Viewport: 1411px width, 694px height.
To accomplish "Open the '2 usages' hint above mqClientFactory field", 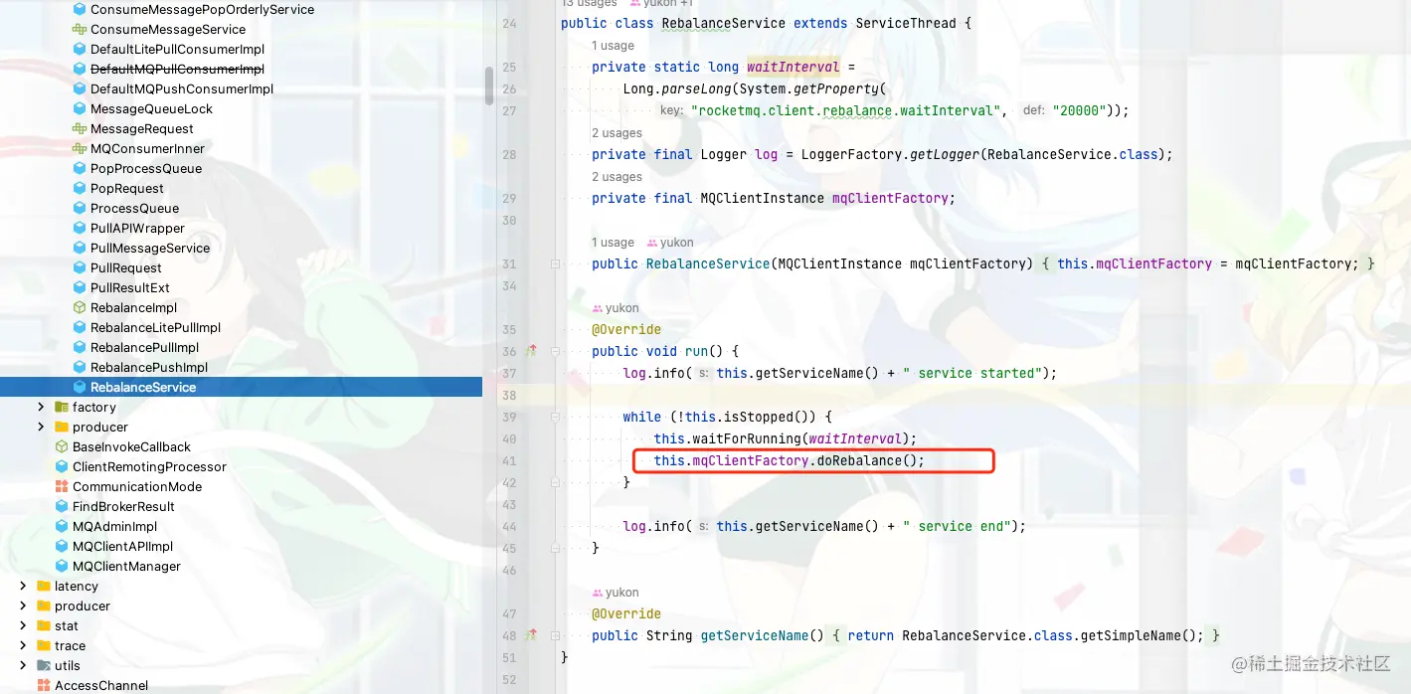I will point(617,177).
